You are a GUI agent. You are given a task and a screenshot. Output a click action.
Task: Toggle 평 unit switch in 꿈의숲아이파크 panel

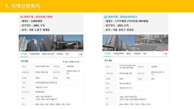[165, 54]
